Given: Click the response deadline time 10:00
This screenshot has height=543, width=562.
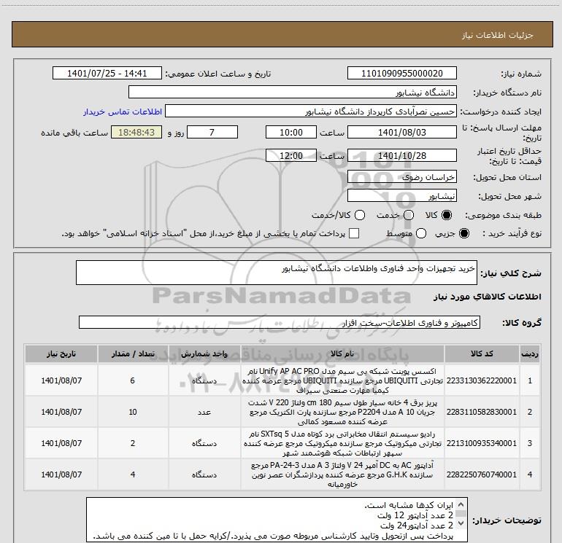Looking at the screenshot, I should pos(291,133).
